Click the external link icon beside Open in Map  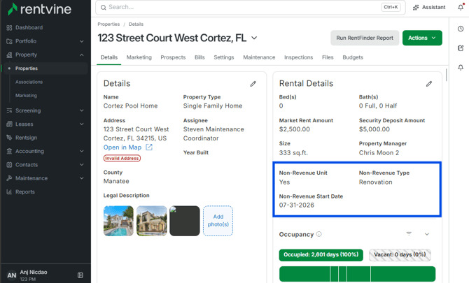pyautogui.click(x=149, y=147)
